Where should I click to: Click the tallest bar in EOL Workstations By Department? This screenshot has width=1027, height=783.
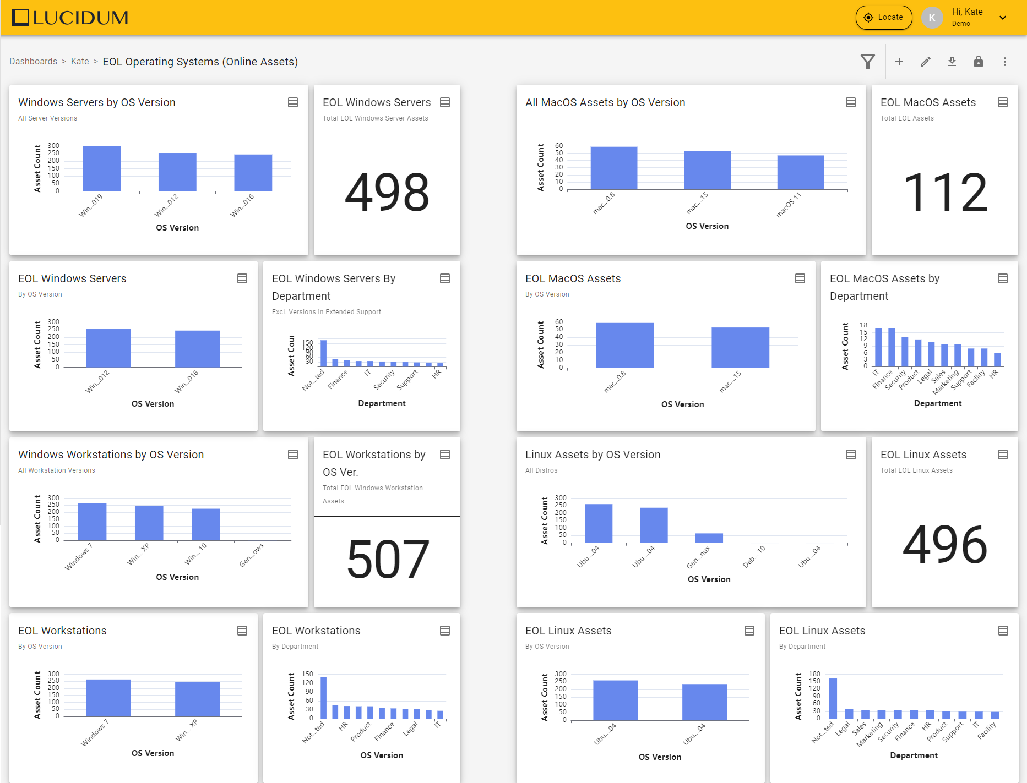click(x=324, y=698)
